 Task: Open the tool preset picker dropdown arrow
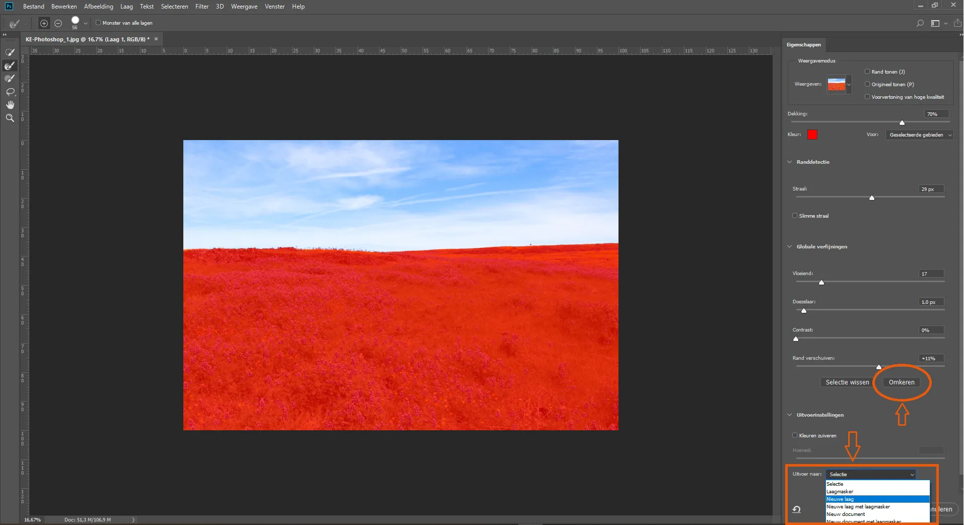[x=26, y=23]
